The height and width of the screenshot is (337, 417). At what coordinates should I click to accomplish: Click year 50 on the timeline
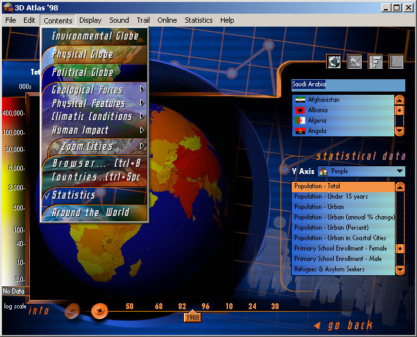coord(129,306)
